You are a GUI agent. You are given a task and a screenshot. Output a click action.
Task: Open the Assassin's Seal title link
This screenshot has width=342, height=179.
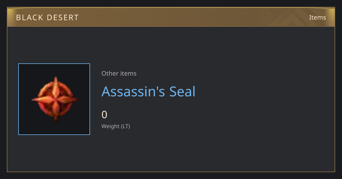click(x=148, y=91)
